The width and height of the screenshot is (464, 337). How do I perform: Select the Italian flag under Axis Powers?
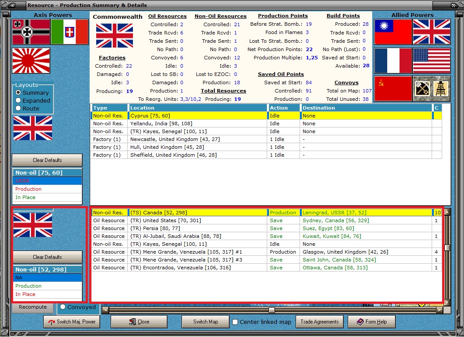click(x=70, y=32)
